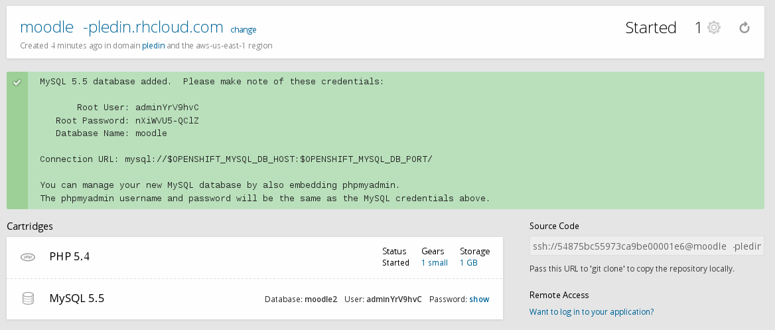The height and width of the screenshot is (330, 775).
Task: Click the 'Started' status heading
Action: point(651,28)
